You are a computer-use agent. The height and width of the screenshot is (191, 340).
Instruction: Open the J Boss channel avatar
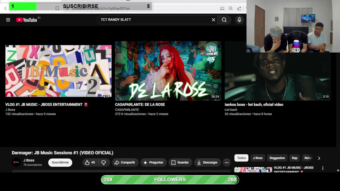[x=16, y=162]
